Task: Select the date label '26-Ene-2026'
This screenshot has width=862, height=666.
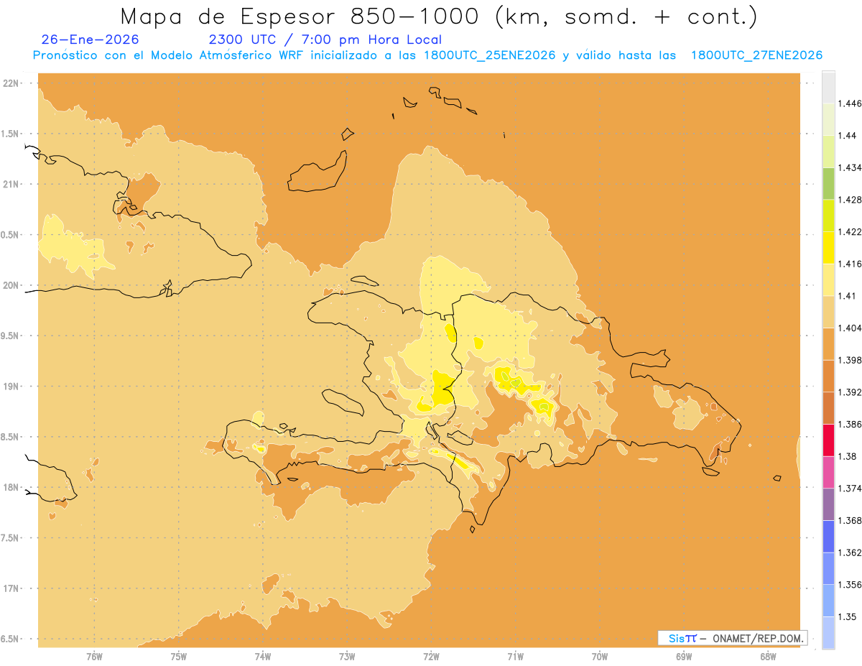Action: tap(91, 40)
